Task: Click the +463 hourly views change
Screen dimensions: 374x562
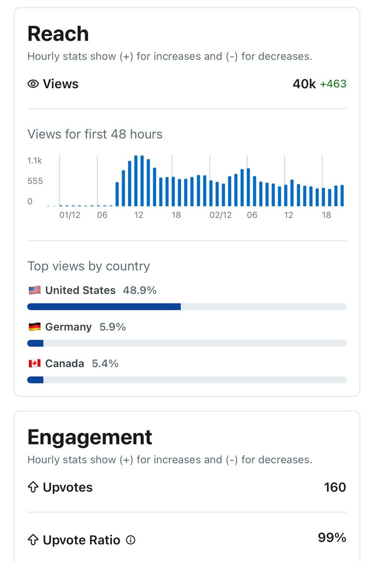Action: tap(333, 84)
